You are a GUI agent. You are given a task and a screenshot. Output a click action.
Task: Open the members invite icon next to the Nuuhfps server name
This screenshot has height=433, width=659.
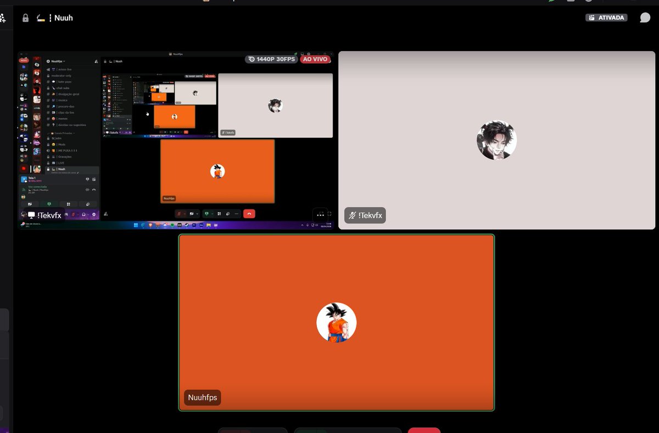pos(96,61)
